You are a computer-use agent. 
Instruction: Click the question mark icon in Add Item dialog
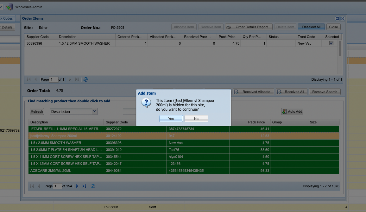coord(146,103)
